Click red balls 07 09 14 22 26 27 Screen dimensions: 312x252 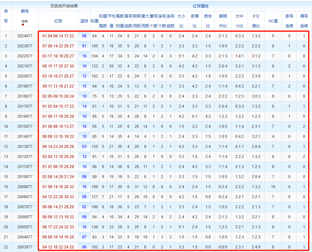pyautogui.click(x=58, y=46)
